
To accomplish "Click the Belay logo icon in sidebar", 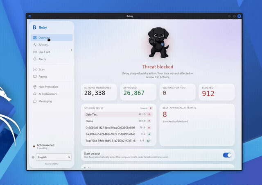I will click(x=34, y=27).
